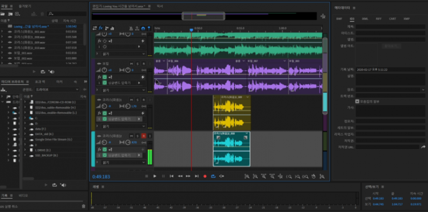Switch to the 믹서 tab

(160, 6)
